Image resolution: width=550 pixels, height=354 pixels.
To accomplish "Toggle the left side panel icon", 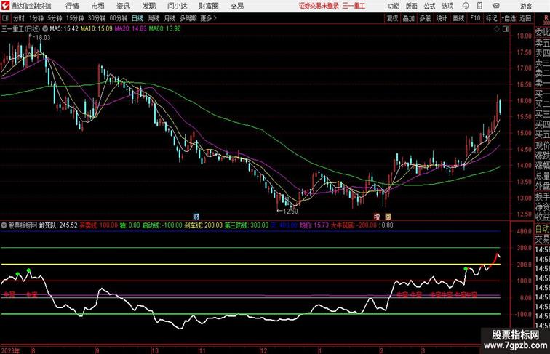I will pos(5,18).
